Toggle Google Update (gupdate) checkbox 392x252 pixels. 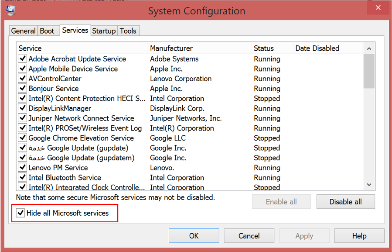23,148
